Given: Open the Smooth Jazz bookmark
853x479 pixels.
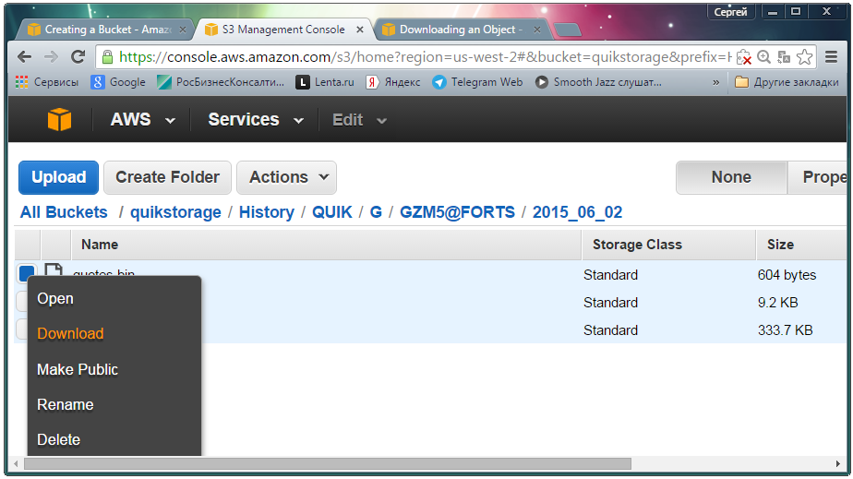Looking at the screenshot, I should [598, 82].
